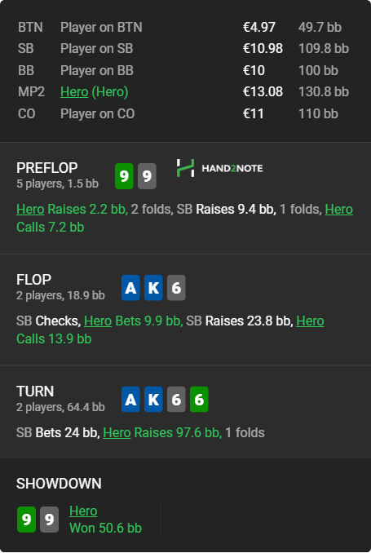Click the green 9 card in showdown
The image size is (371, 553).
coord(26,520)
